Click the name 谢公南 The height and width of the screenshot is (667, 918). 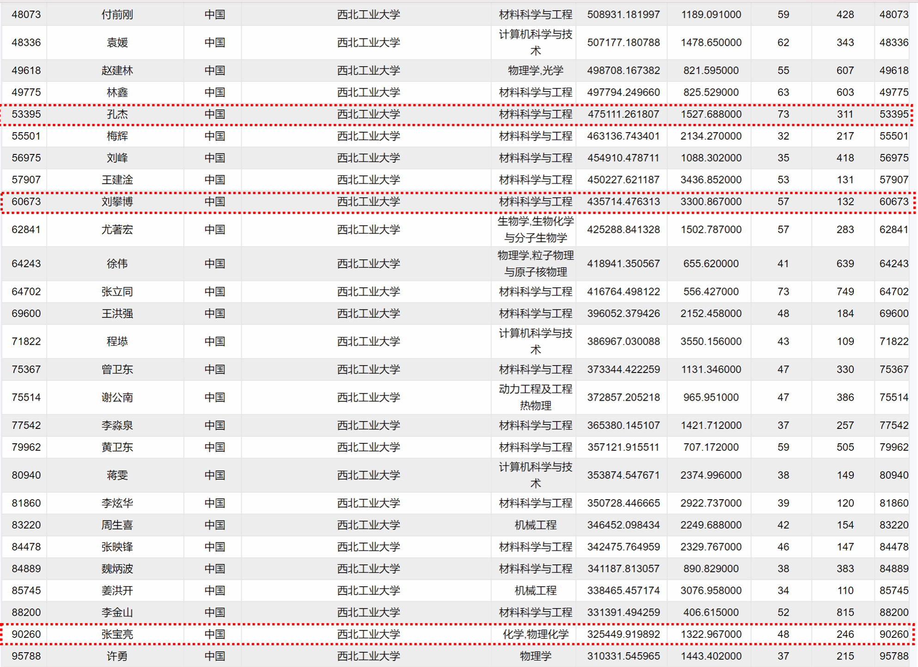click(117, 398)
